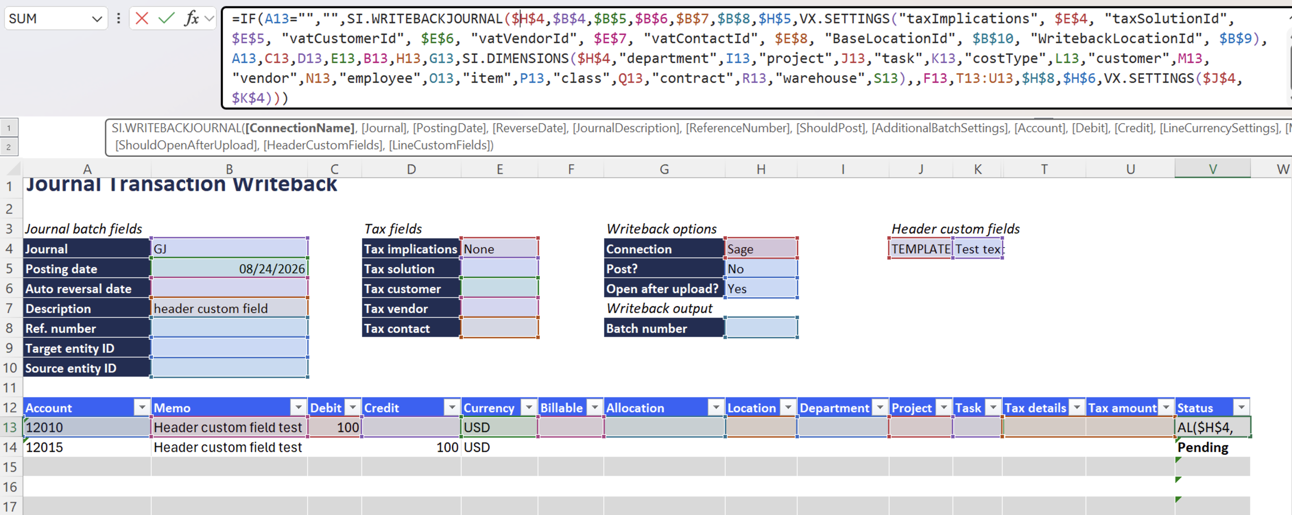Select the empty Batch number output cell
Screen dimensions: 1292x515
(761, 328)
